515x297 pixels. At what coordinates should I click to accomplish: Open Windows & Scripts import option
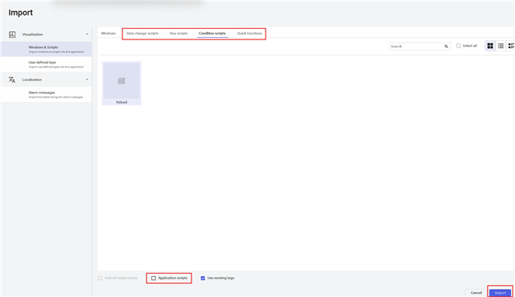[47, 49]
